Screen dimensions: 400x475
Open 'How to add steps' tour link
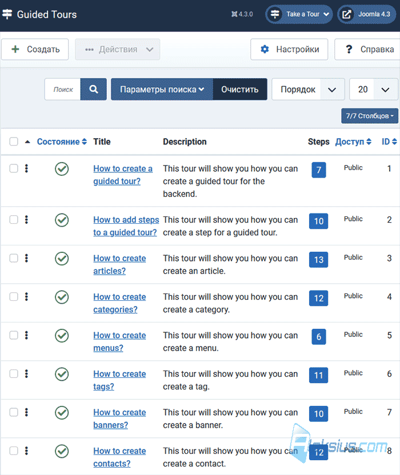(126, 226)
